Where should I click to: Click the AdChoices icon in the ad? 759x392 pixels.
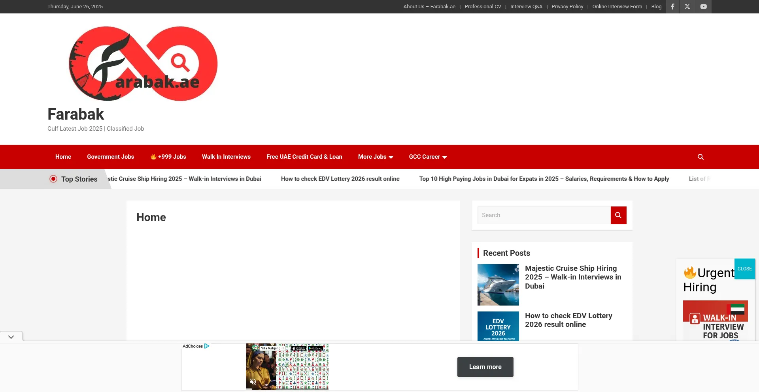207,346
